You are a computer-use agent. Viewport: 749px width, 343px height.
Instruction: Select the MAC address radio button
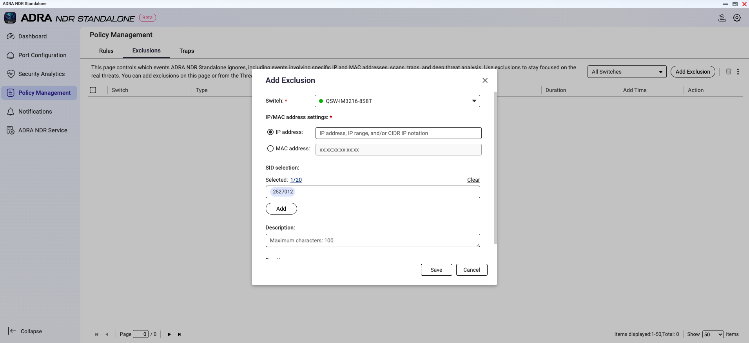tap(270, 148)
